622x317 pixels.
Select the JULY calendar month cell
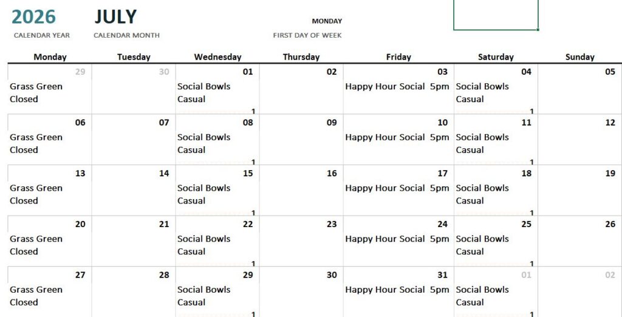pos(115,16)
